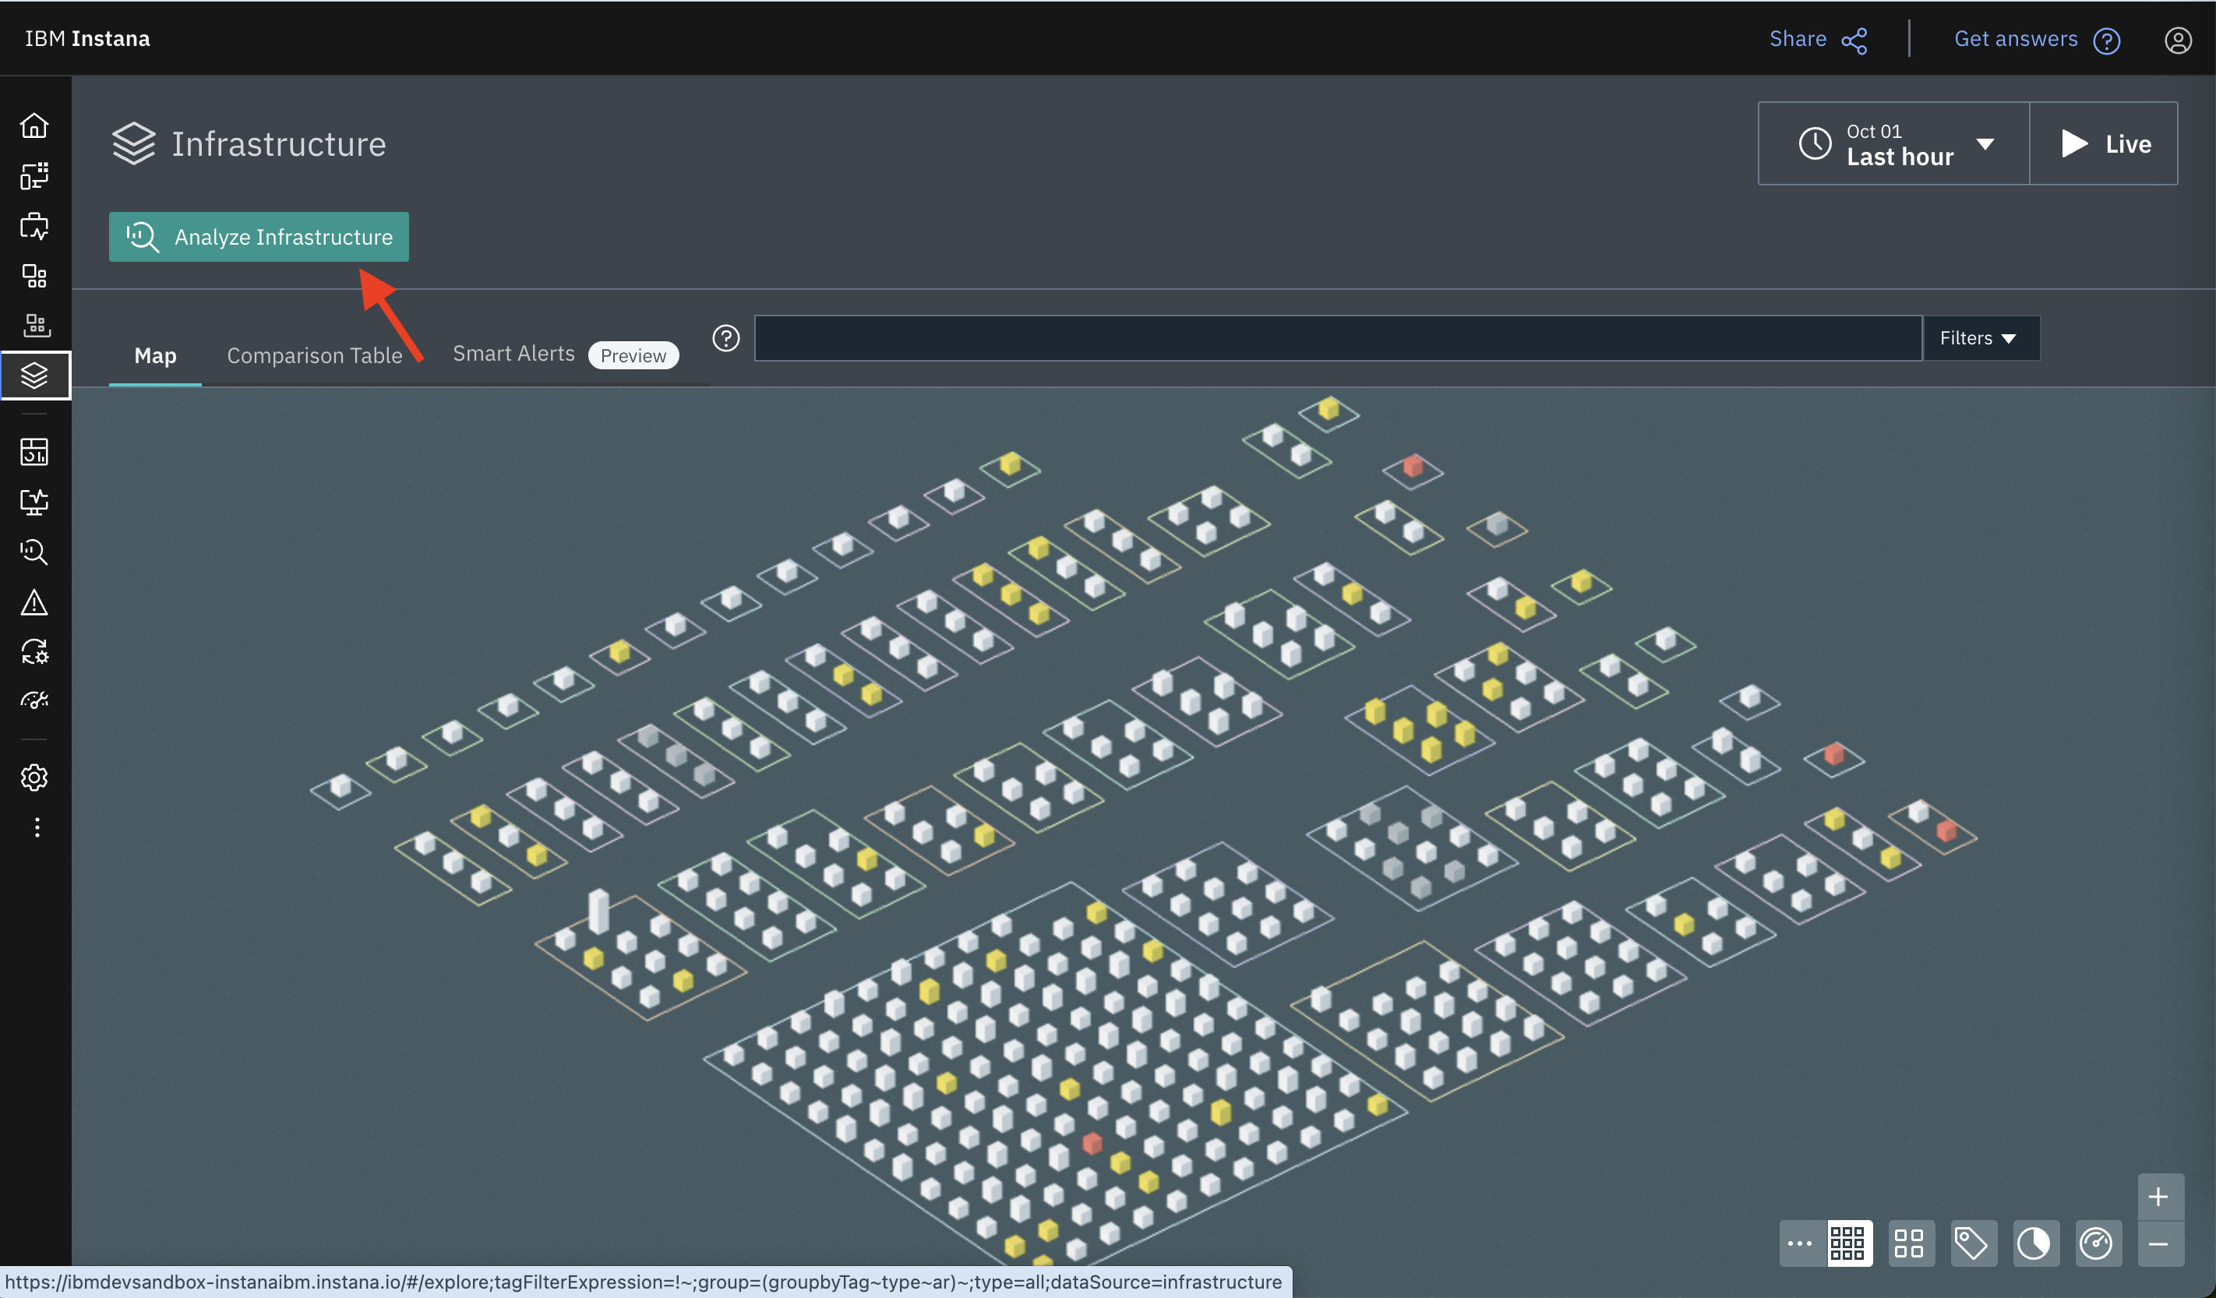Open Analytics via the magnifying glass sidebar icon
Image resolution: width=2216 pixels, height=1298 pixels.
(35, 552)
